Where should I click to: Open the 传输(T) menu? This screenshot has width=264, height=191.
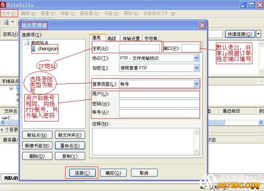(68, 13)
